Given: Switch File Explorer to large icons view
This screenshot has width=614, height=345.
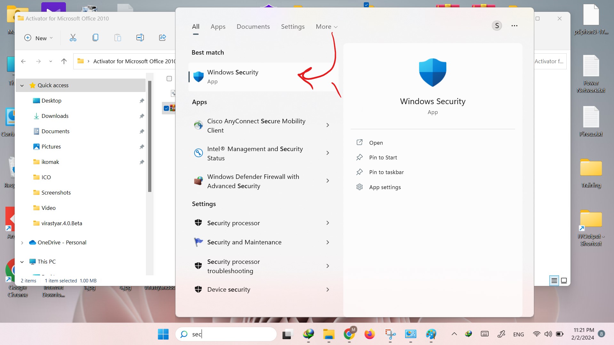Looking at the screenshot, I should click(x=564, y=280).
